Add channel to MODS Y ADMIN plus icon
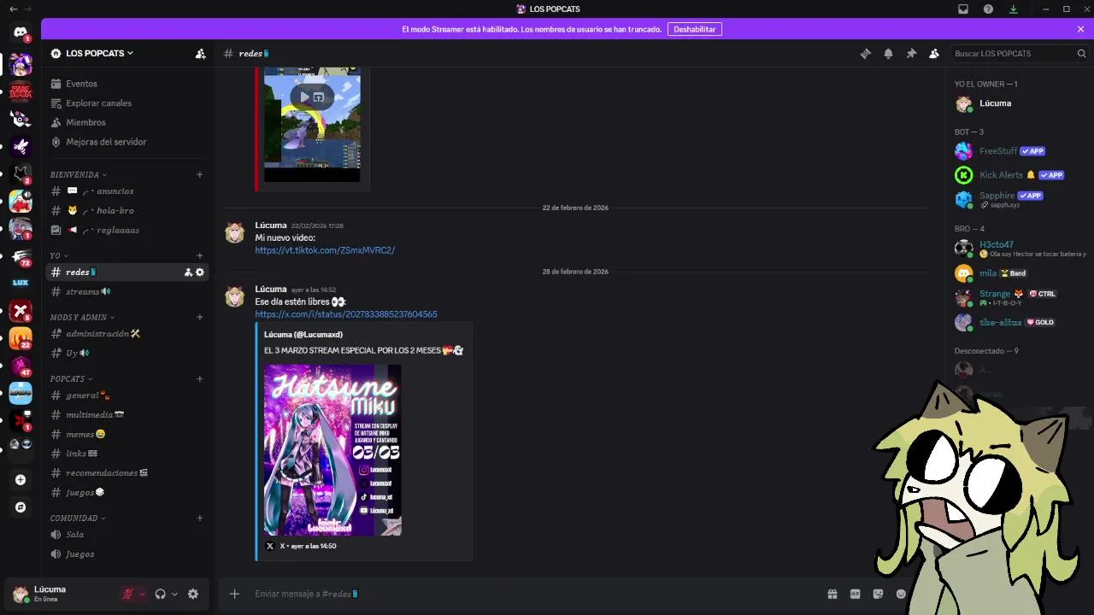Viewport: 1094px width, 615px height. pos(200,317)
